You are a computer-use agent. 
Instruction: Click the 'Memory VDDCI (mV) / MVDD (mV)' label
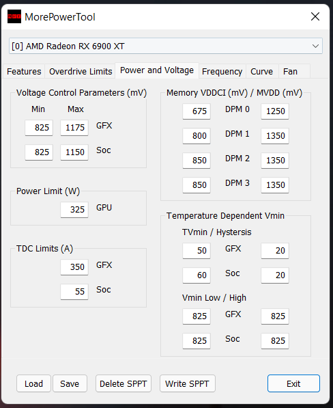point(234,93)
